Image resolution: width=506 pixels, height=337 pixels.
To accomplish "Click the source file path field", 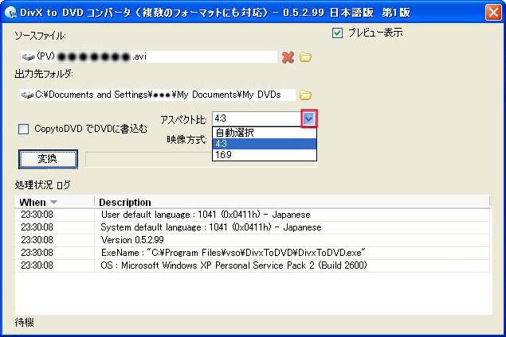I will pos(148,57).
